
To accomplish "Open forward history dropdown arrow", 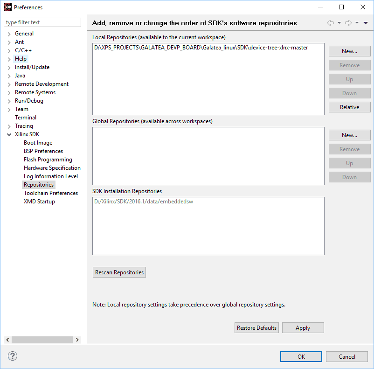I will 357,23.
